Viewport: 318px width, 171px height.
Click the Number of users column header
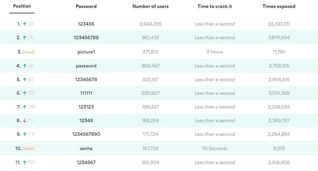tap(150, 6)
